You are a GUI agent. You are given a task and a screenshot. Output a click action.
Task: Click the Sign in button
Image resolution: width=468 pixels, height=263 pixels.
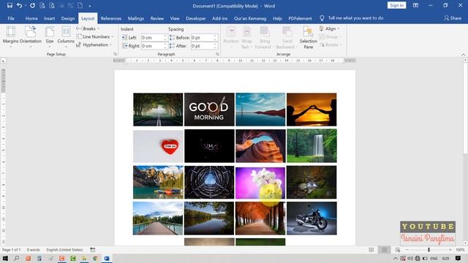point(396,5)
